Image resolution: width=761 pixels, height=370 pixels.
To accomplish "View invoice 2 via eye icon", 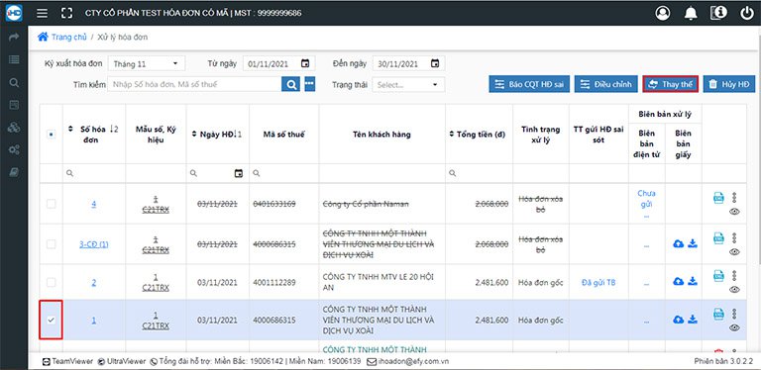I will [x=734, y=289].
